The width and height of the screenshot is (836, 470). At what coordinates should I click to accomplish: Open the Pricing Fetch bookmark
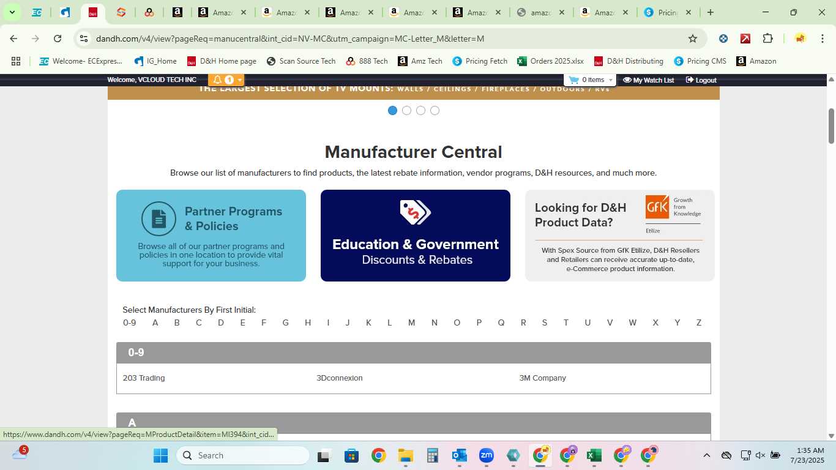[480, 61]
